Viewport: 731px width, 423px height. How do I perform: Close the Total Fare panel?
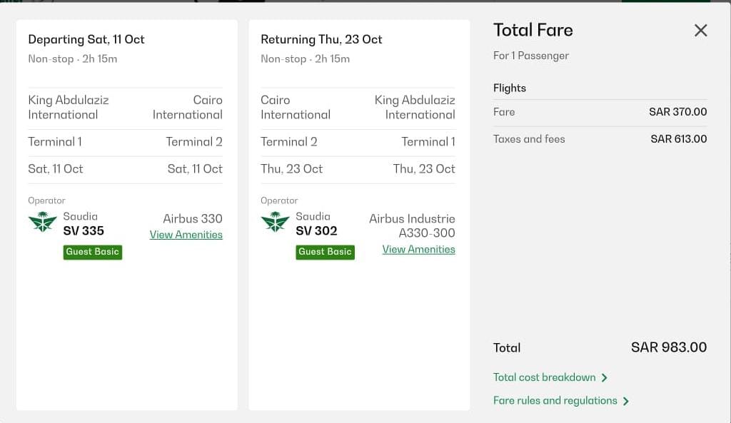pos(701,30)
